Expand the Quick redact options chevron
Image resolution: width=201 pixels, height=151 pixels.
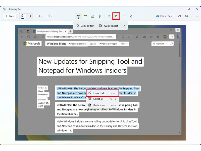pyautogui.click(x=124, y=26)
